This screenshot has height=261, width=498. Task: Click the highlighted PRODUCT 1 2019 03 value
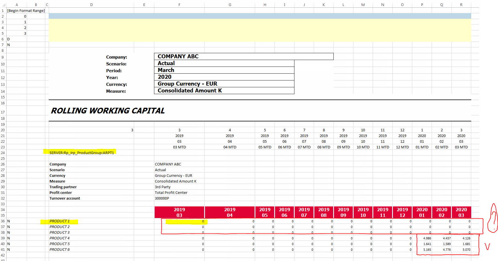click(179, 221)
